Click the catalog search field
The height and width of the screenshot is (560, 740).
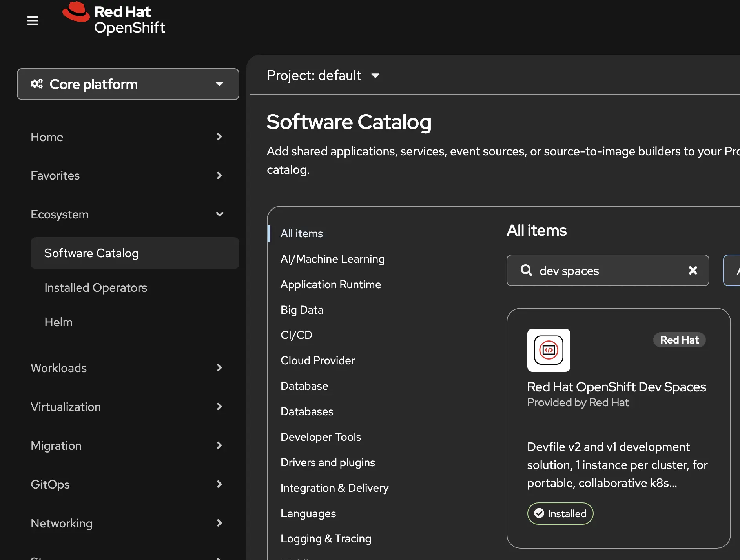608,270
